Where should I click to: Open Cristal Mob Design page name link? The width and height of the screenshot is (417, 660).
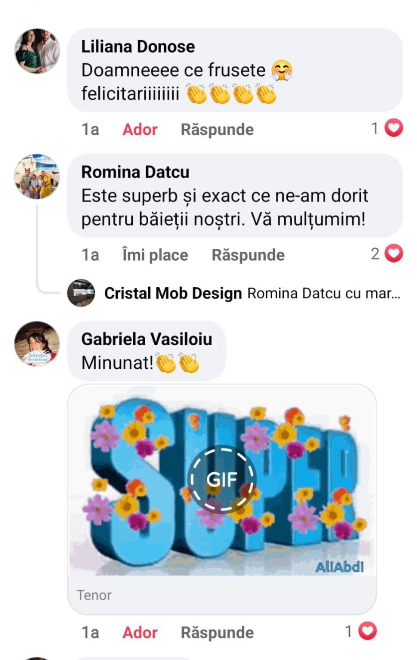[173, 293]
